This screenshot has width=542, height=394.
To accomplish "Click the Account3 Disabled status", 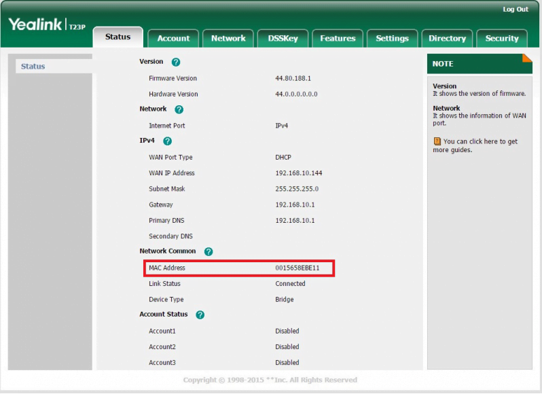I will tap(287, 363).
